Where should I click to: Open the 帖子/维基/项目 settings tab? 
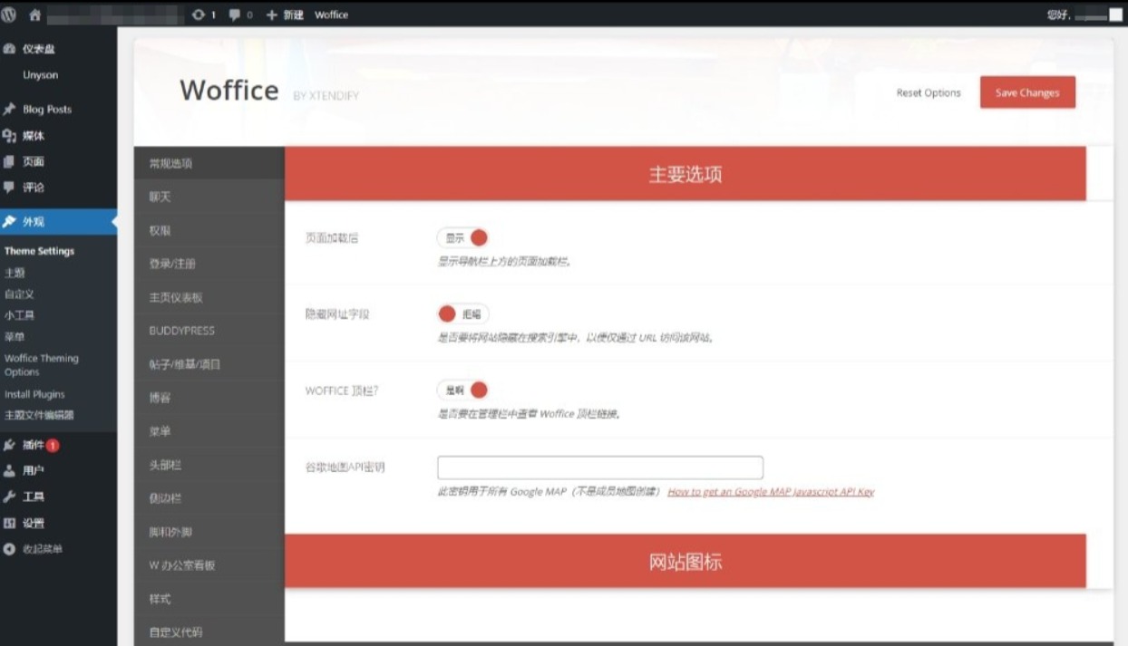[209, 364]
